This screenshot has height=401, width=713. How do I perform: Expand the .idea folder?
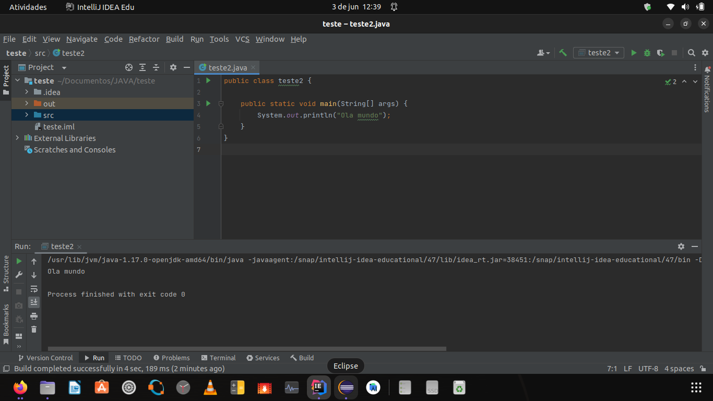[27, 92]
